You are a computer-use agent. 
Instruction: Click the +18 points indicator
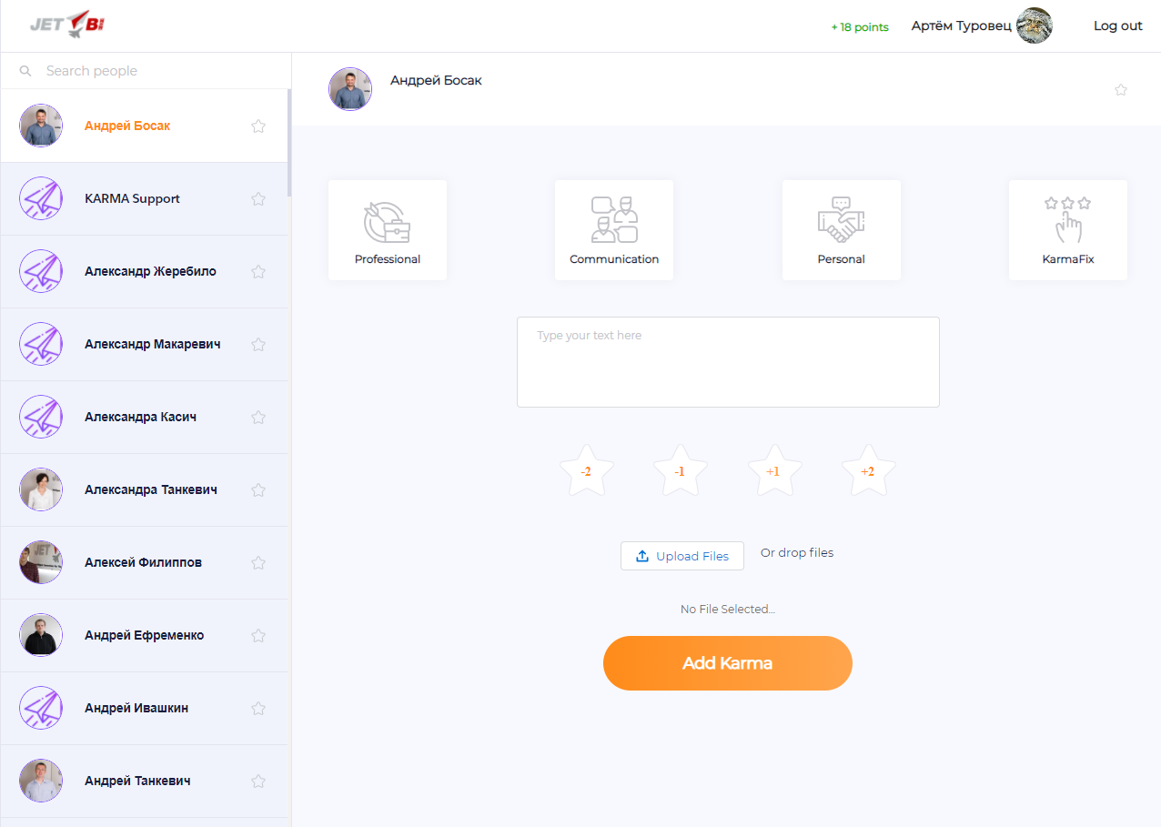(860, 27)
